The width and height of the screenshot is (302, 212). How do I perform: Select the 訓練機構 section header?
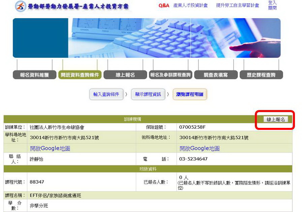133,119
